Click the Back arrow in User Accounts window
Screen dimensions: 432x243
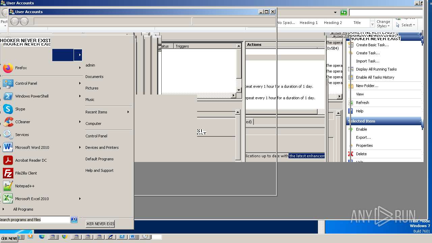point(15,22)
